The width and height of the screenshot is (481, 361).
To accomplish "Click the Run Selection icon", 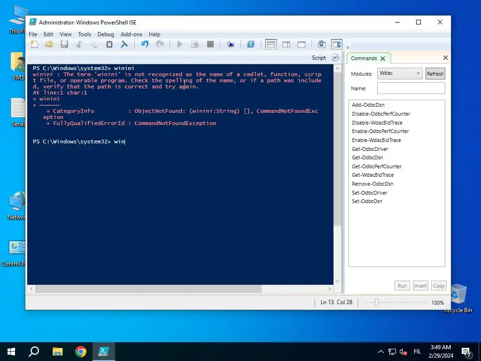I will [x=195, y=45].
